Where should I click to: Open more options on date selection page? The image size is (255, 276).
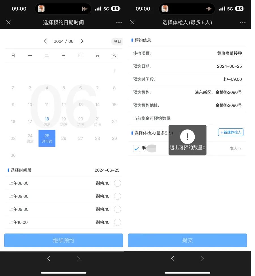tap(119, 22)
